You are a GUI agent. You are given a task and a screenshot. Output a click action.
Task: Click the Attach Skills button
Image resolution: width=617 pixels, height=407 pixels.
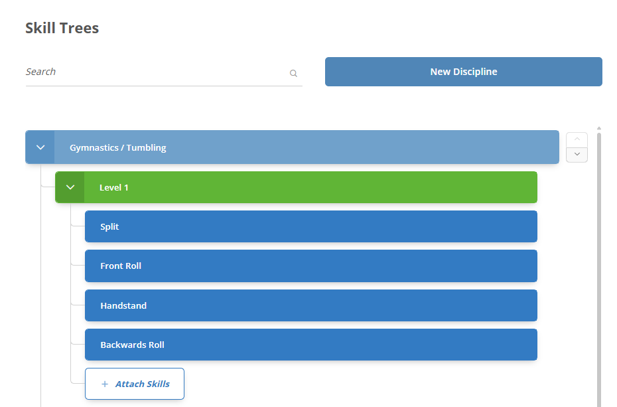135,384
